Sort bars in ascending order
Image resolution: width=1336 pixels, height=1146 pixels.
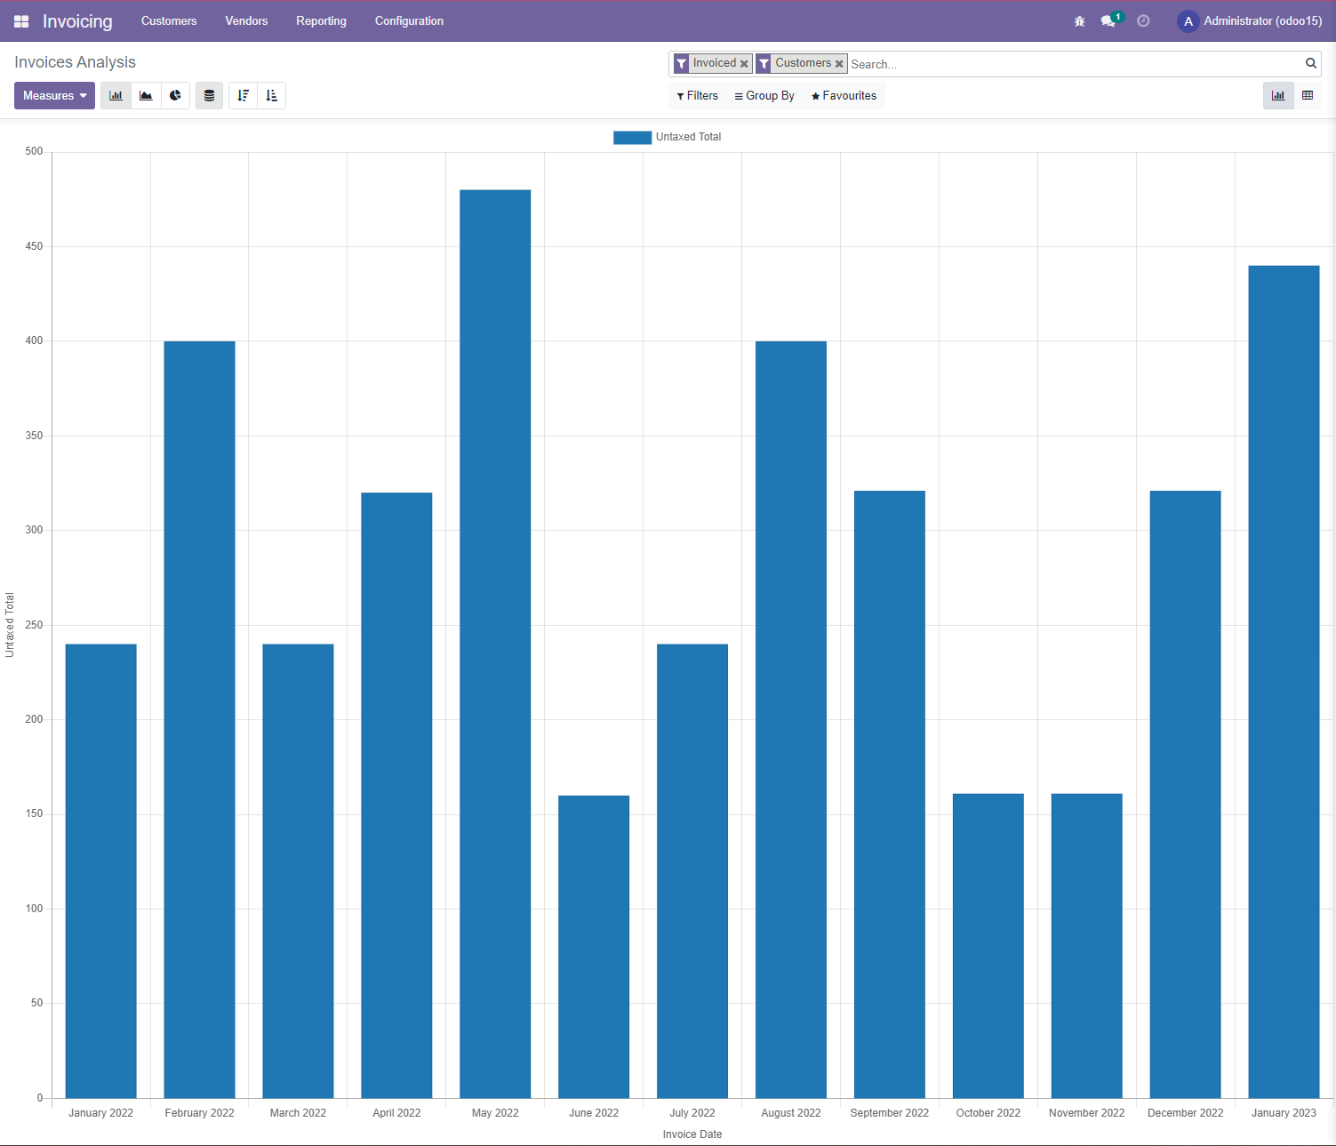[271, 95]
